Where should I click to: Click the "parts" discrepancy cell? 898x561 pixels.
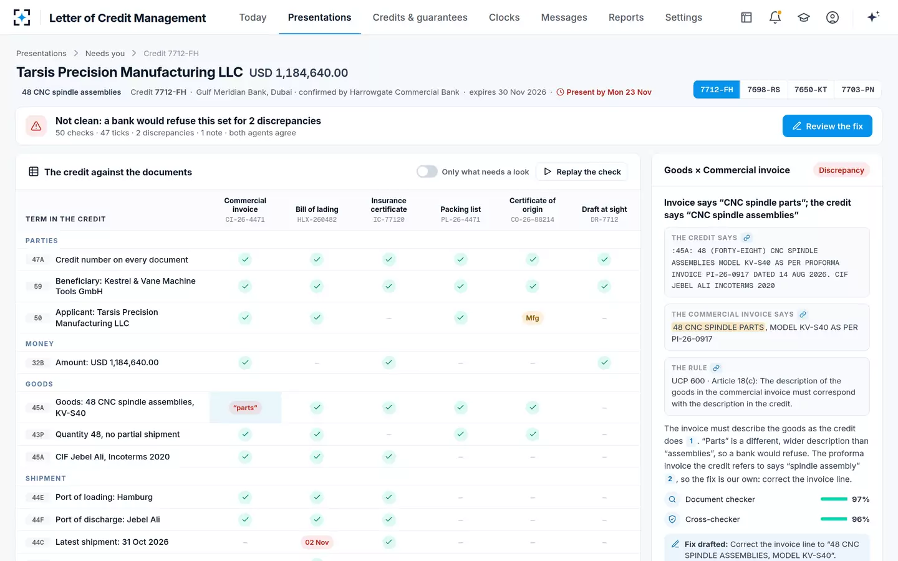click(x=245, y=408)
